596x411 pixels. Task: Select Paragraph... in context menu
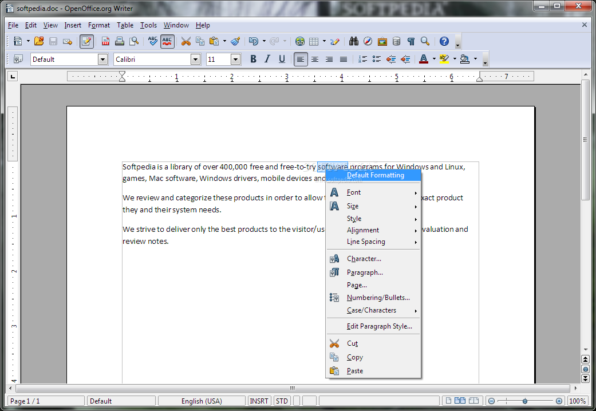pyautogui.click(x=373, y=272)
